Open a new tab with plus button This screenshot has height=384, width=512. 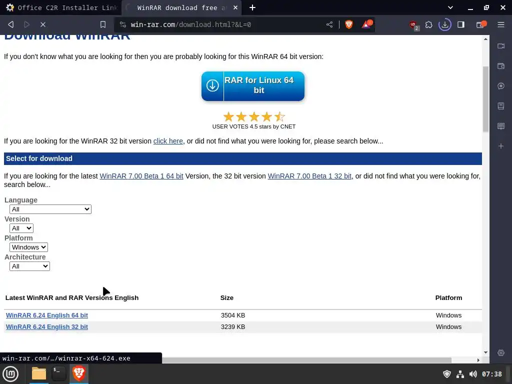click(x=252, y=7)
